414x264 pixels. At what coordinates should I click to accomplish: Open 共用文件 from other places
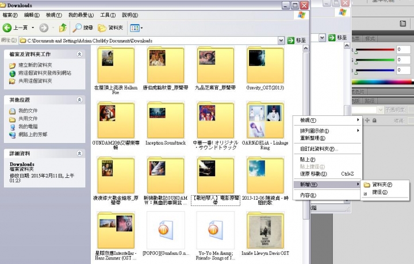(28, 119)
